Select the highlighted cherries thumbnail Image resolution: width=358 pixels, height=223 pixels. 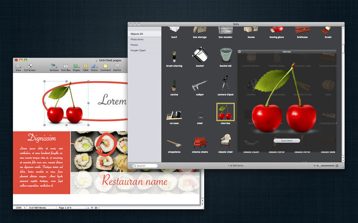coord(226,112)
